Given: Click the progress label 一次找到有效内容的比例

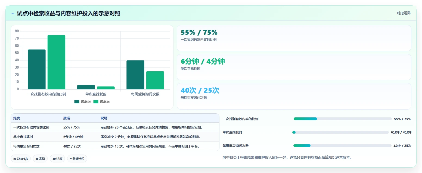Looking at the screenshot, I should tap(240, 119).
